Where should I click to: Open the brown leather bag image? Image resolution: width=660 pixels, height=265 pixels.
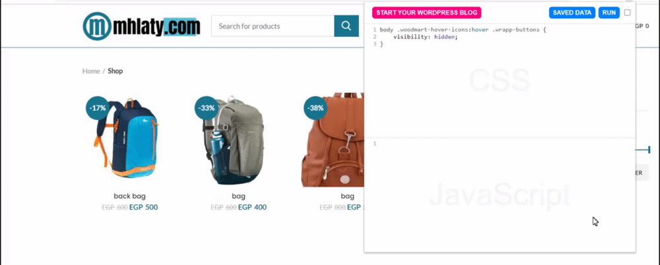click(x=333, y=140)
